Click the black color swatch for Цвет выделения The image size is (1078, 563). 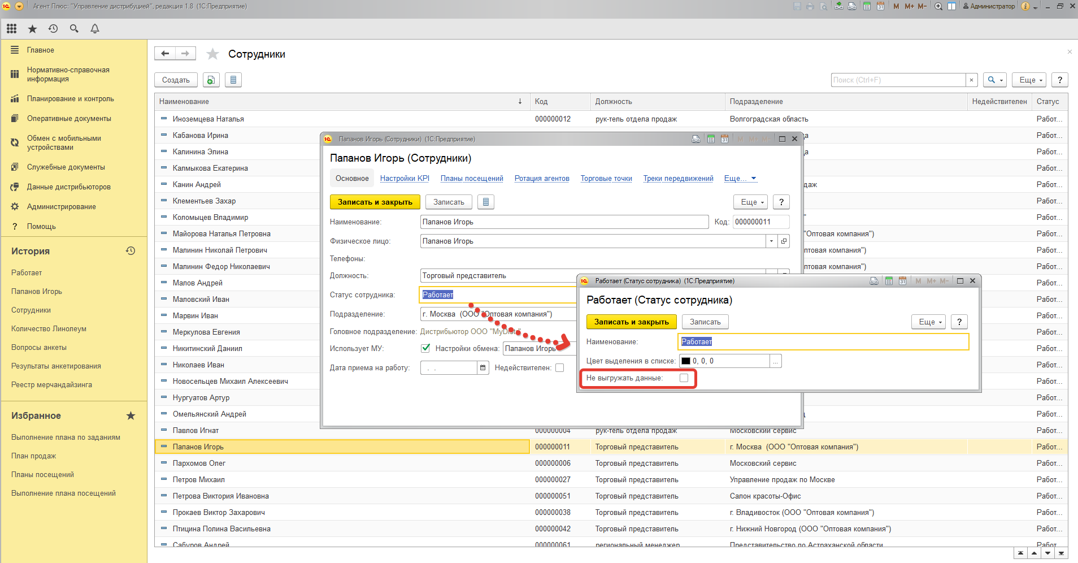(686, 361)
